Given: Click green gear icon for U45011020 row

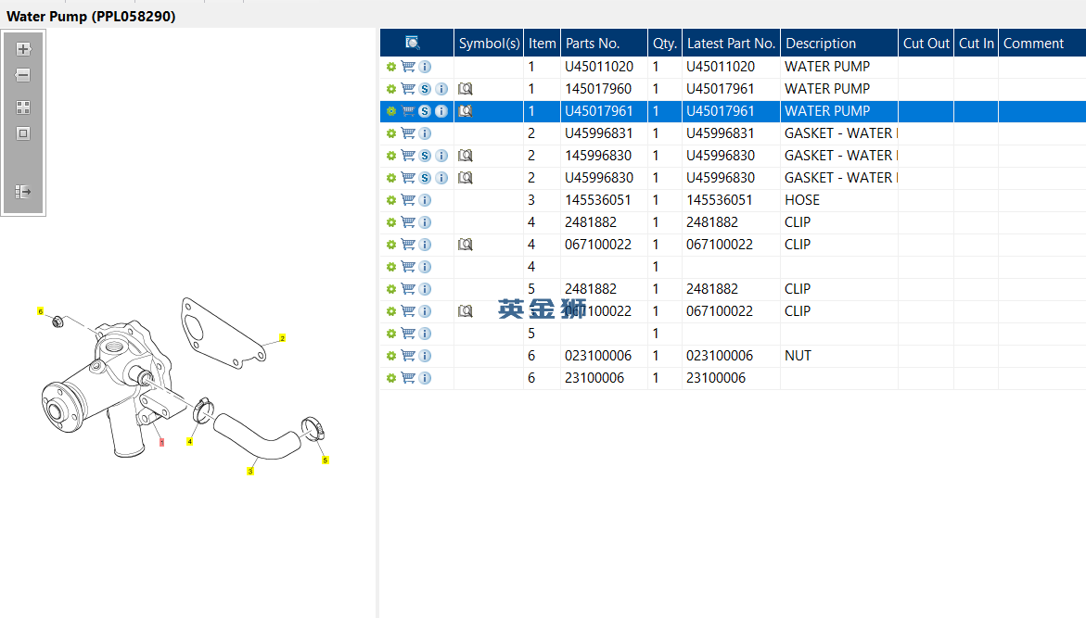Looking at the screenshot, I should point(391,67).
